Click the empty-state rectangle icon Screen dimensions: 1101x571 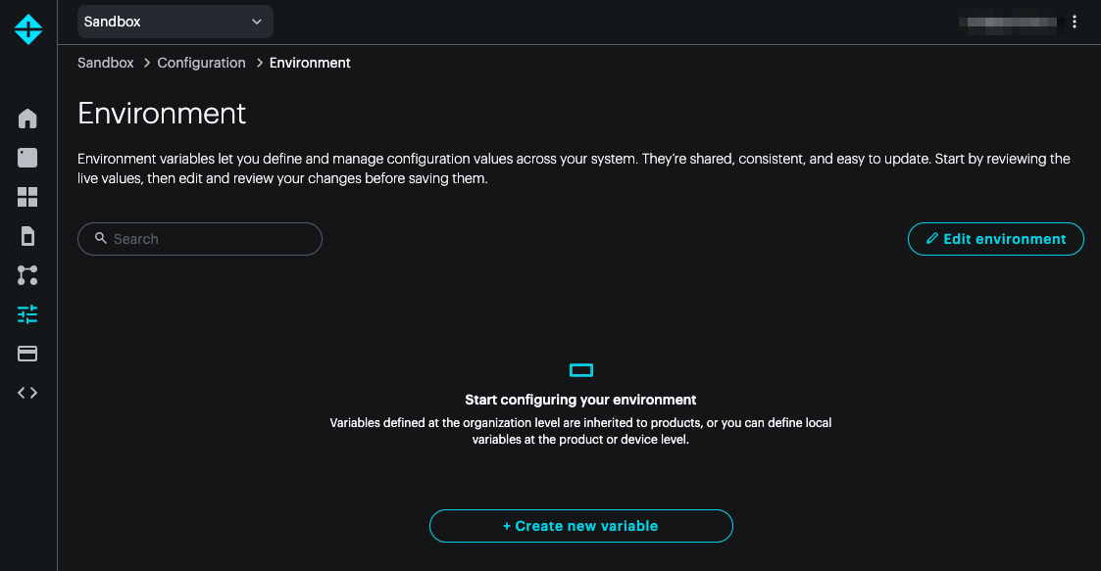tap(581, 370)
